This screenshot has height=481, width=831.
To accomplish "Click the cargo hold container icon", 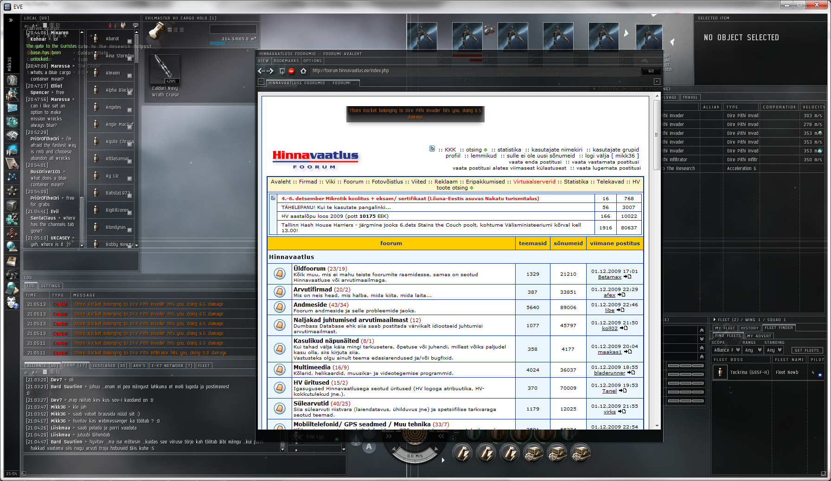I will (157, 31).
